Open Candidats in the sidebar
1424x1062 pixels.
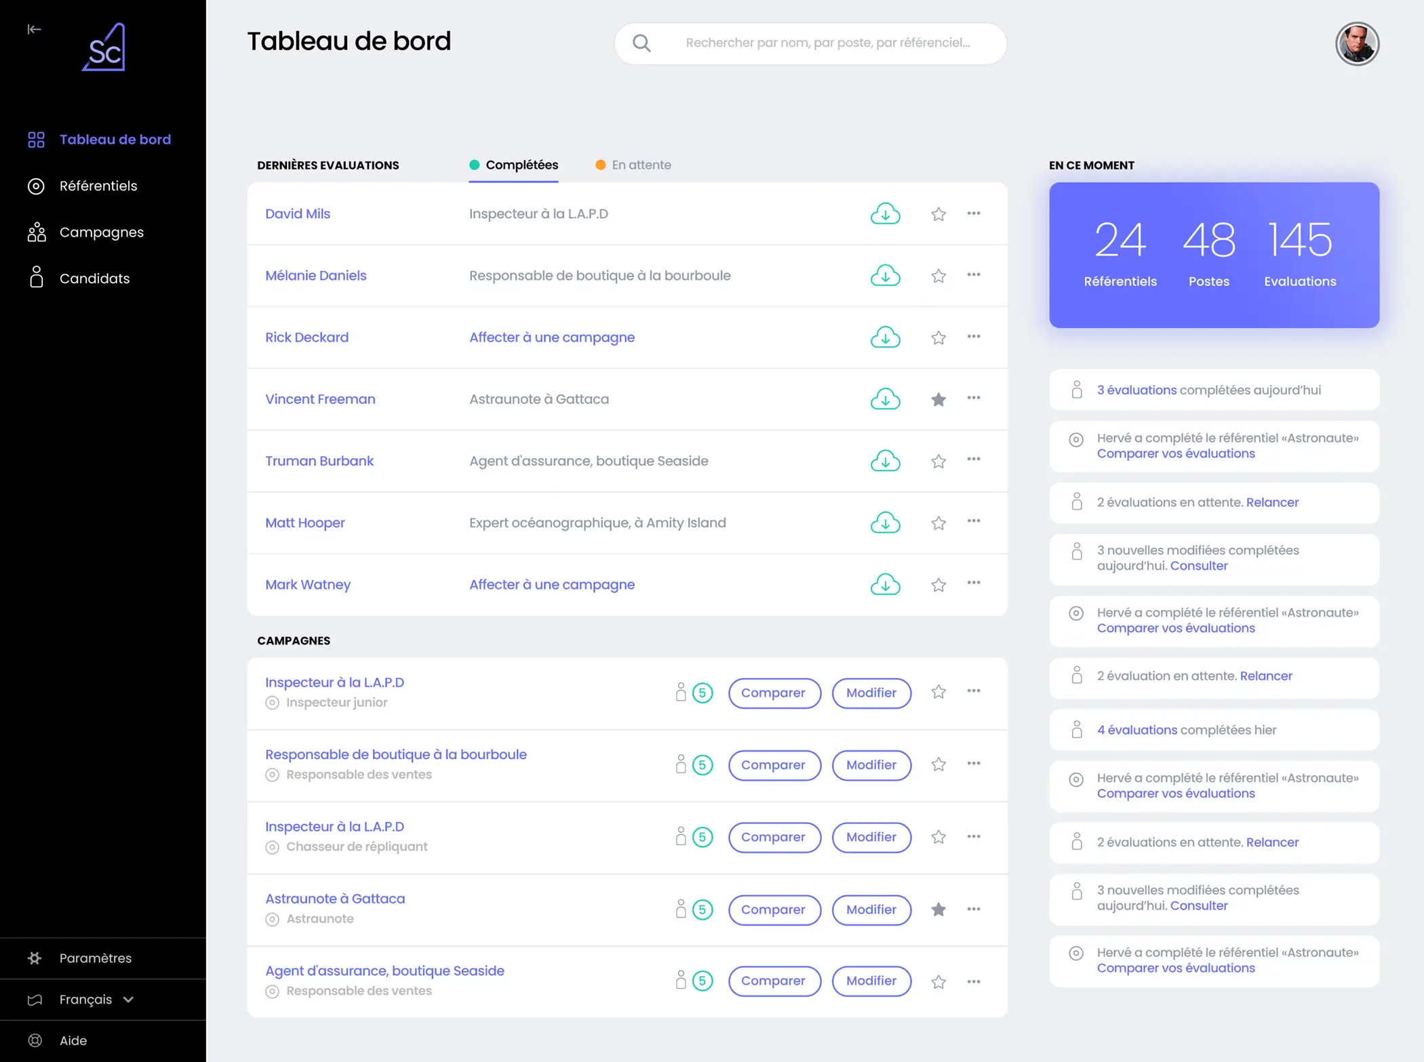coord(79,279)
